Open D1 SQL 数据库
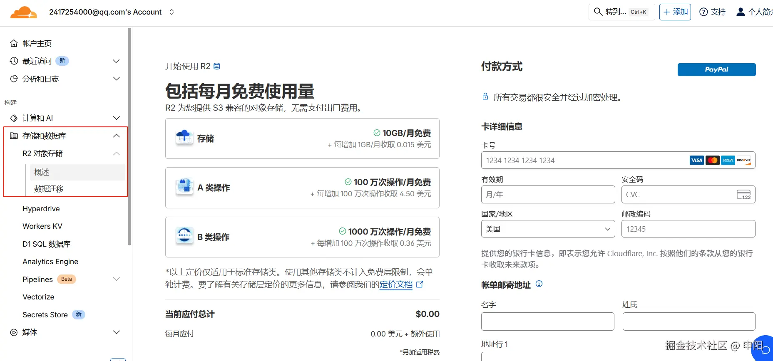This screenshot has width=773, height=361. pos(47,244)
